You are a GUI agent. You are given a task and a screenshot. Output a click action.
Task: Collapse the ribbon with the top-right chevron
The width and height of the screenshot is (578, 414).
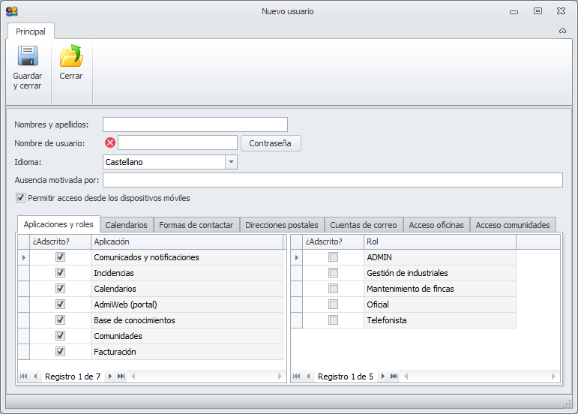562,31
